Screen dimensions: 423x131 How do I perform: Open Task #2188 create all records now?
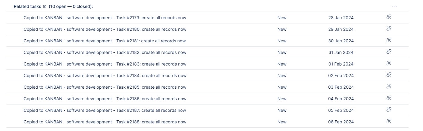click(x=105, y=122)
